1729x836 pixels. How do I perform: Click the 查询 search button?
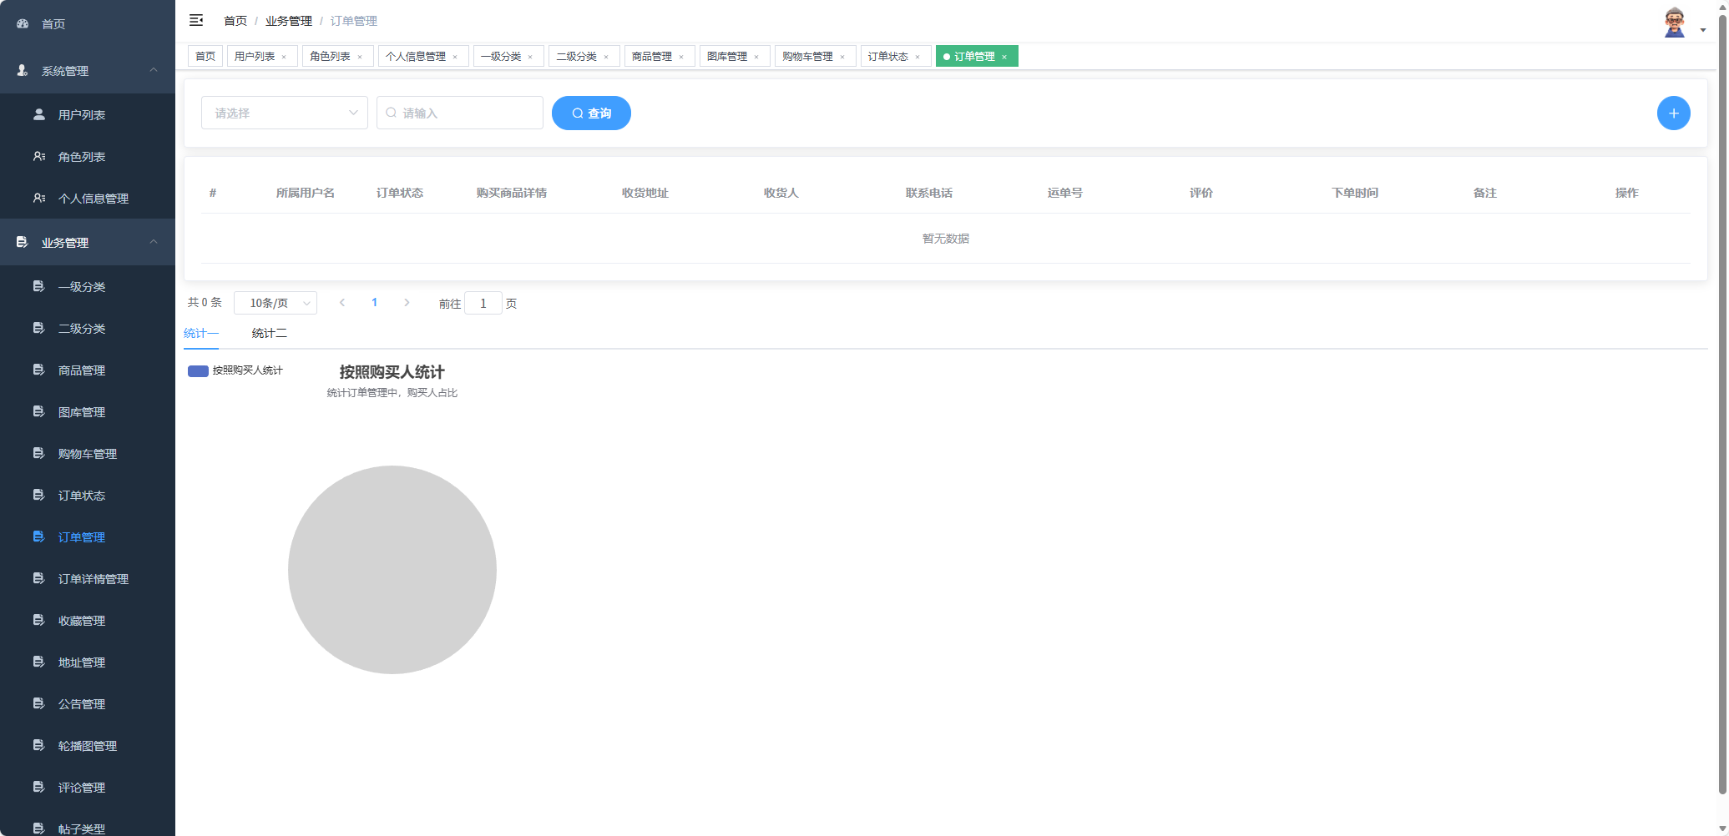(591, 113)
